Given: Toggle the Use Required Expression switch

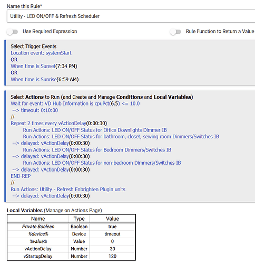Looking at the screenshot, I should point(12,32).
